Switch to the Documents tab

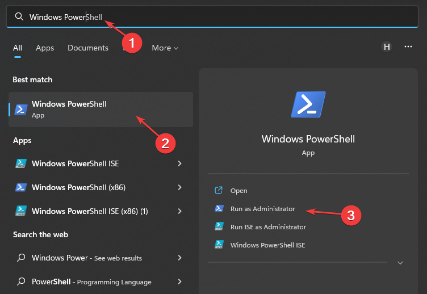click(x=88, y=48)
